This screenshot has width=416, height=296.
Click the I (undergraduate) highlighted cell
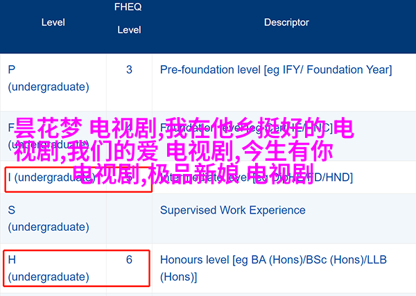point(78,179)
